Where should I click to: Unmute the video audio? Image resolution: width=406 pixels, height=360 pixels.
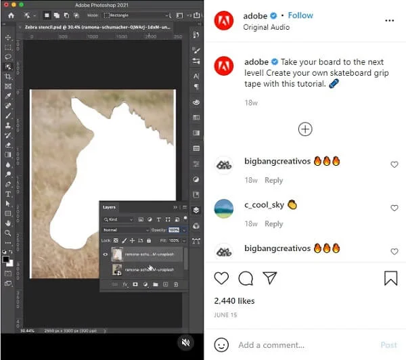pyautogui.click(x=185, y=343)
